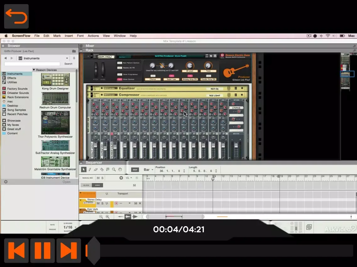Pause the video playback
This screenshot has height=267, width=357.
[42, 251]
